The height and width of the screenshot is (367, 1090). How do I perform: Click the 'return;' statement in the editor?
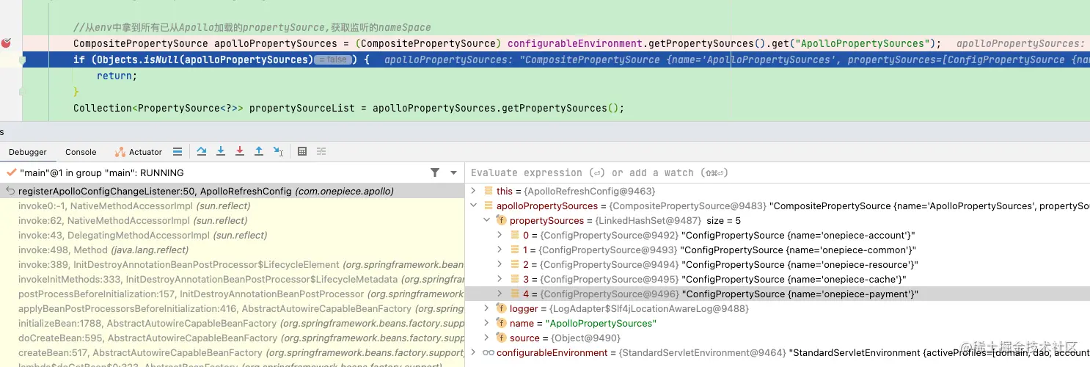coord(117,76)
